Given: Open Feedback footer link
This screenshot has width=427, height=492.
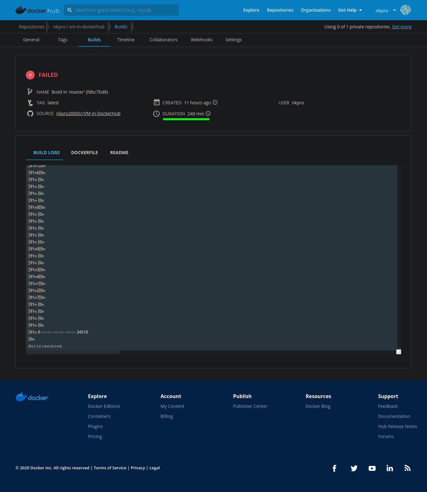Looking at the screenshot, I should pyautogui.click(x=388, y=406).
